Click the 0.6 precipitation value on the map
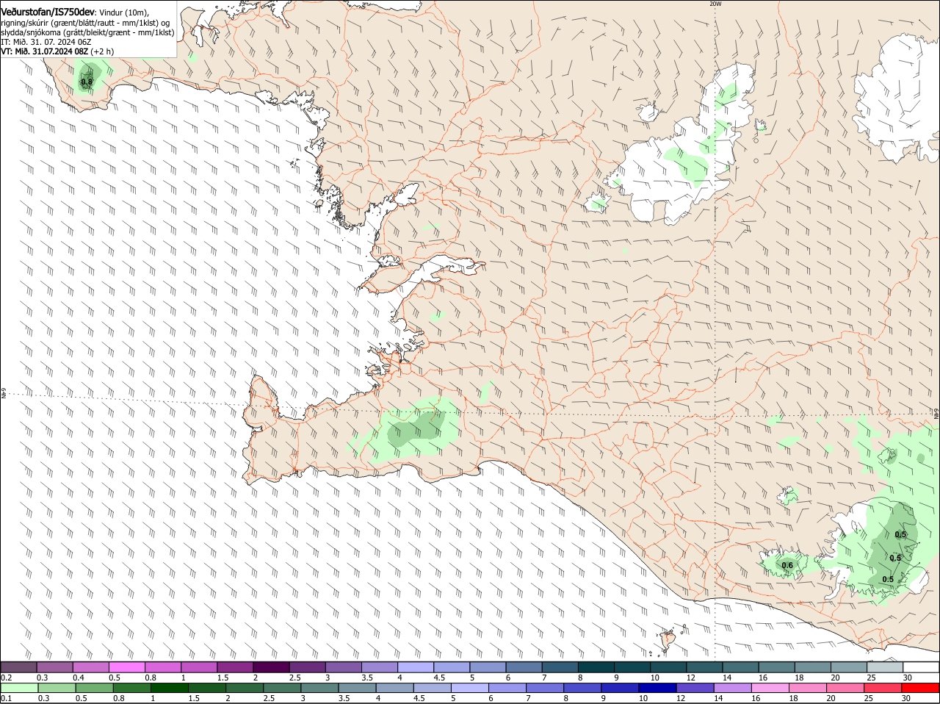Viewport: 940px width, 704px height. tap(787, 565)
